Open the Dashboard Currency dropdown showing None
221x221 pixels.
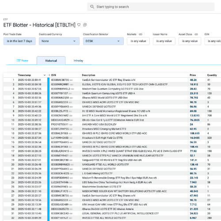click(59, 41)
